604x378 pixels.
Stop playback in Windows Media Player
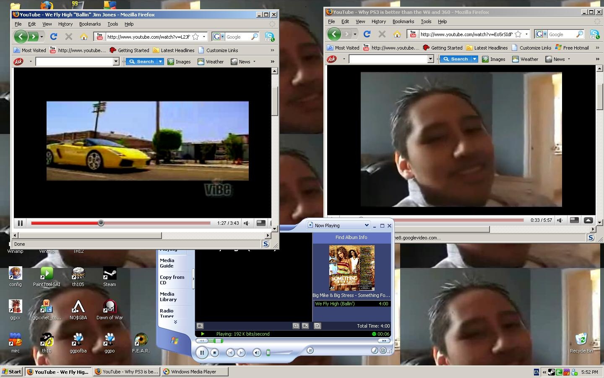[214, 353]
